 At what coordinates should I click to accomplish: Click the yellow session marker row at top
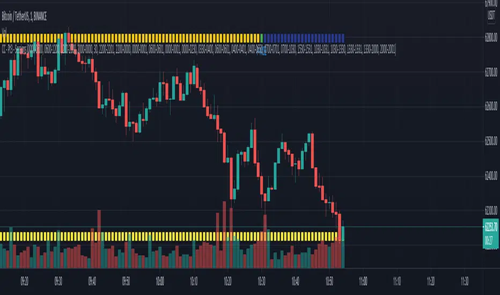pos(134,38)
